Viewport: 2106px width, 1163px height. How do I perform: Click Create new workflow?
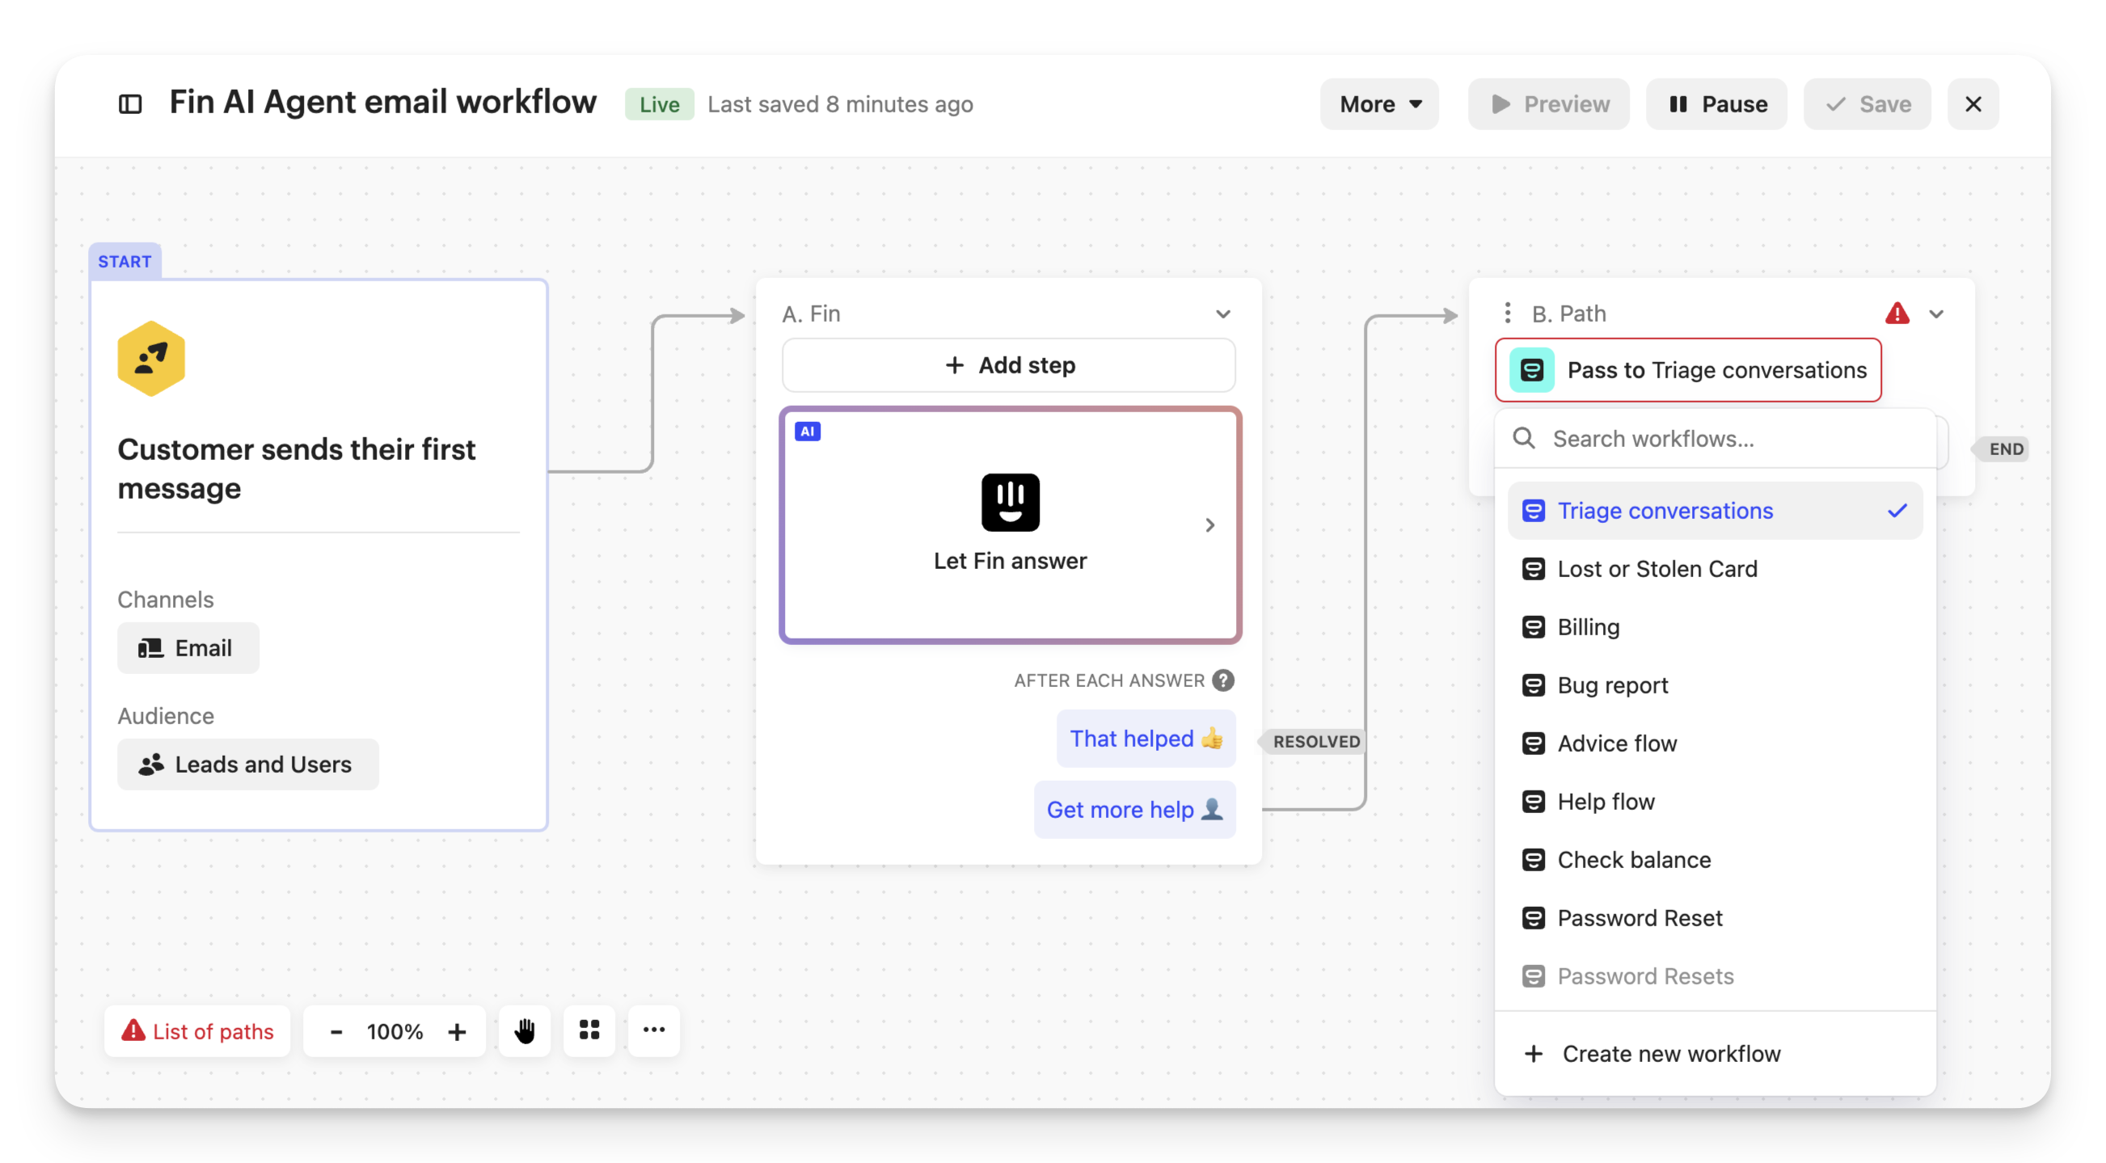point(1715,1052)
